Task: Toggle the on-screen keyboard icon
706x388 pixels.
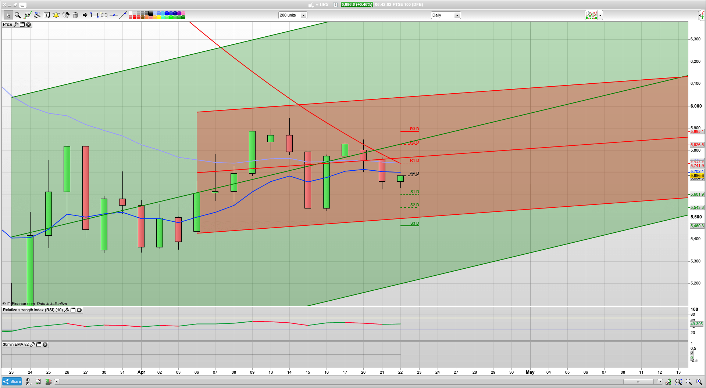Action: click(22, 5)
